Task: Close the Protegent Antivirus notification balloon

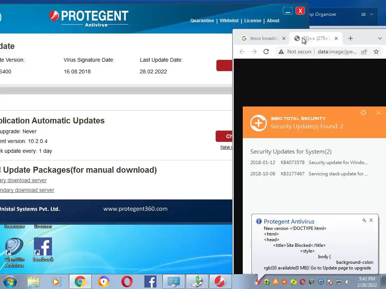Action: pyautogui.click(x=371, y=220)
